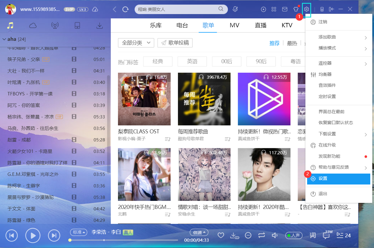Image resolution: width=374 pixels, height=248 pixels.
Task: Open the skin shirt icon
Action: point(296,9)
